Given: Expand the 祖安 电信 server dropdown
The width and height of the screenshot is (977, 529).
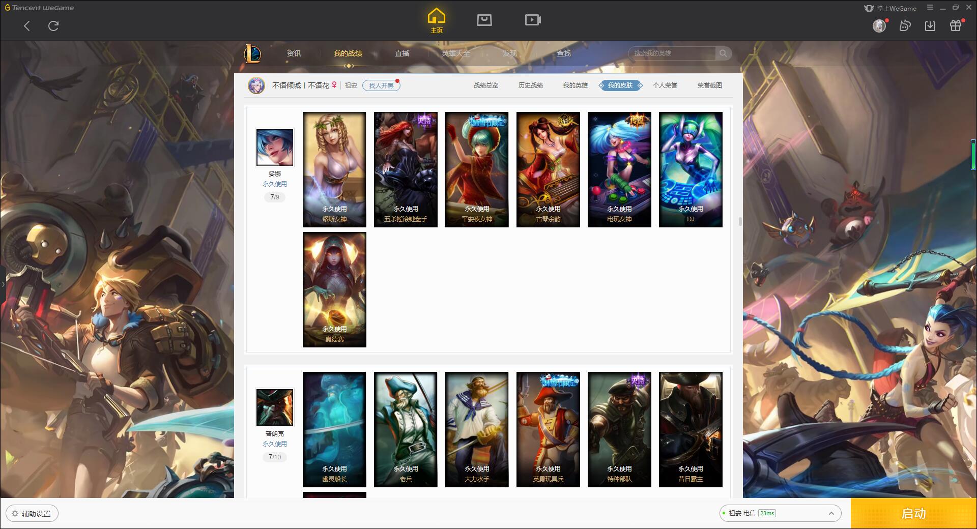Looking at the screenshot, I should pos(780,513).
